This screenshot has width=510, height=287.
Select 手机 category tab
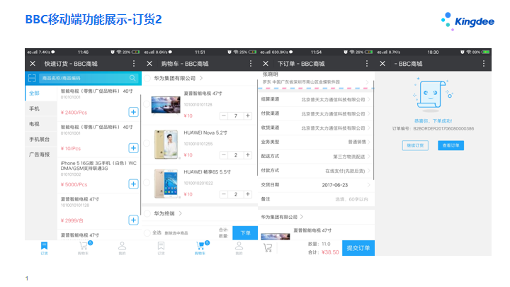click(41, 108)
